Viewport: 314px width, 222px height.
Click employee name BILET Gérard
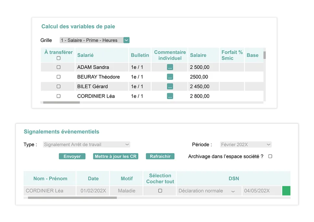click(92, 86)
